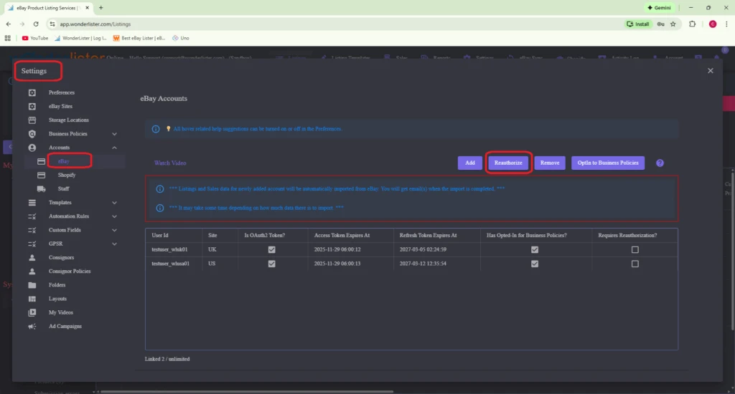
Task: Expand the Automation Rules chevron
Action: tap(114, 216)
